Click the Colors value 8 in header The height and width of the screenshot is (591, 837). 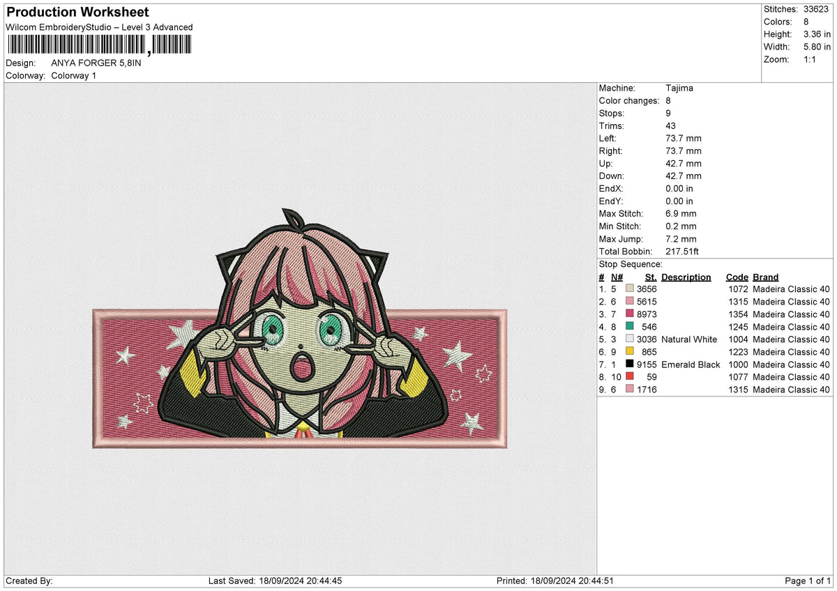[807, 22]
